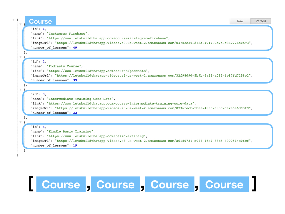The height and width of the screenshot is (214, 285).
Task: Open imageUrl ending in 6b87fd7158c2
Action: pos(153,76)
